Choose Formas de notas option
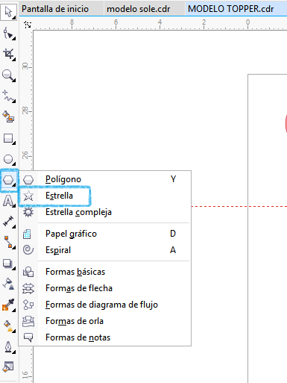Screen dimensions: 287x383 104,337
